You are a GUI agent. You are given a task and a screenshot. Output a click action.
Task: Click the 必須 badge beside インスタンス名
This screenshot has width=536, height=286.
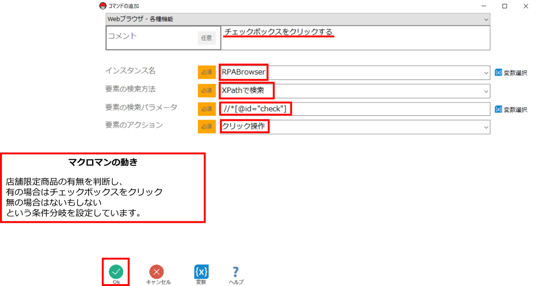(x=206, y=72)
